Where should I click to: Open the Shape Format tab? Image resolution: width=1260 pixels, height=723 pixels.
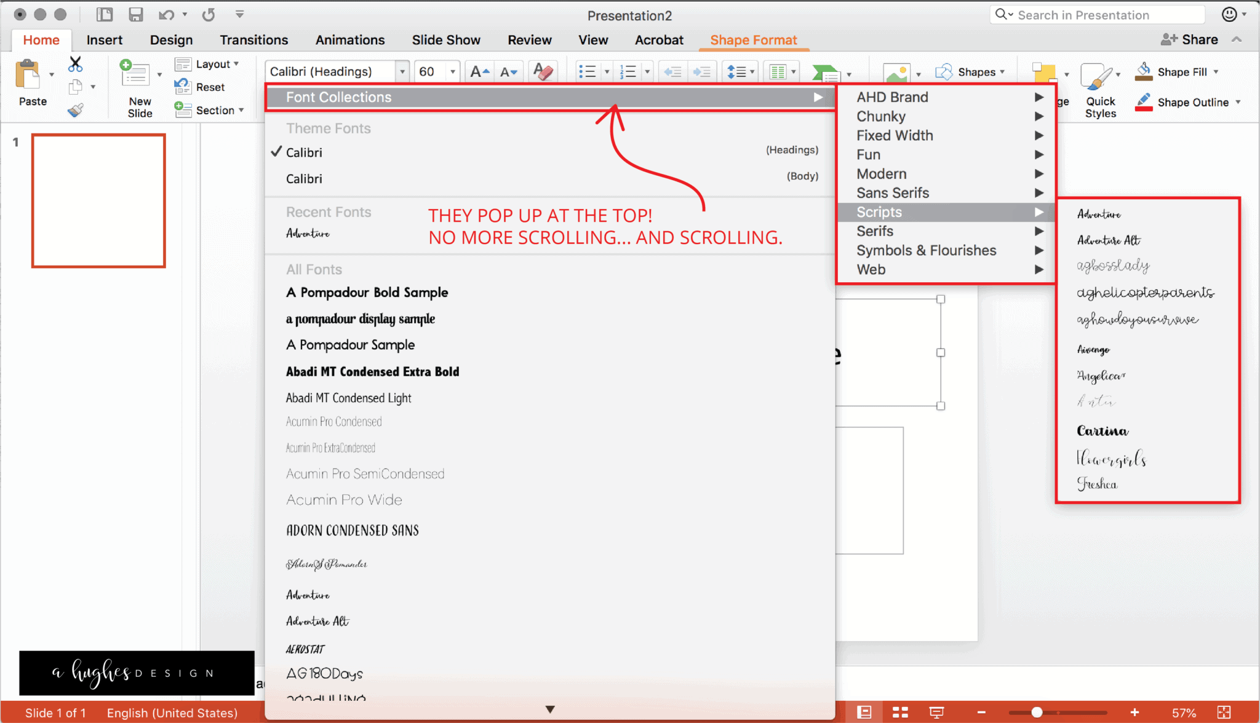tap(754, 40)
